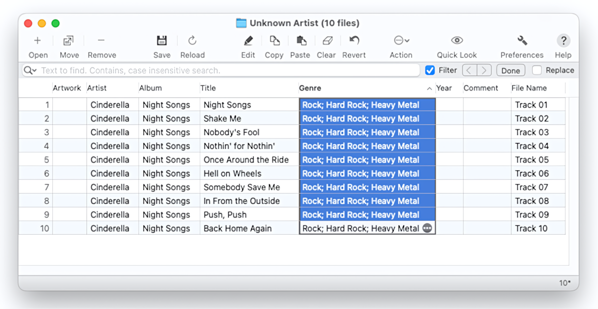Enable the Replace checkbox
Screen dimensions: 598x309
tap(537, 70)
